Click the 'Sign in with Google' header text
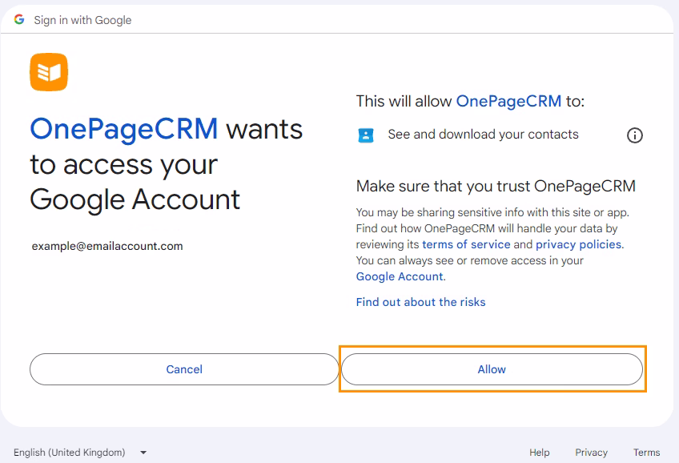The width and height of the screenshot is (679, 463). click(82, 20)
